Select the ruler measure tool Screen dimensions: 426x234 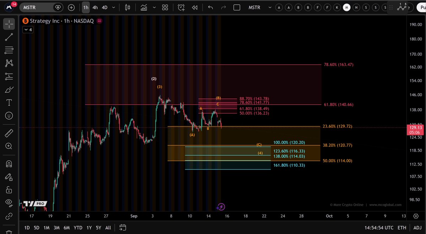tap(9, 133)
